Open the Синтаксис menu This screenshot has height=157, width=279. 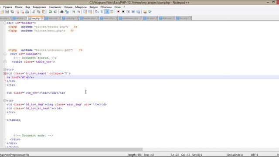[x=55, y=7]
